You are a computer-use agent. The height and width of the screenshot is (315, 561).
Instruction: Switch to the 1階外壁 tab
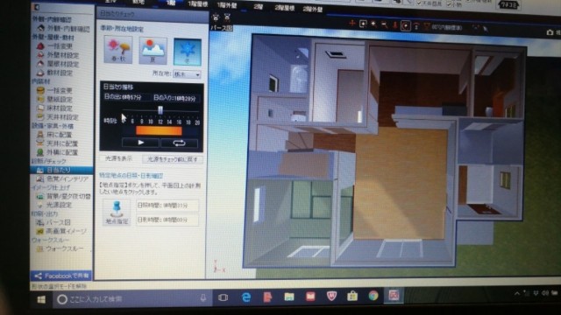point(227,5)
